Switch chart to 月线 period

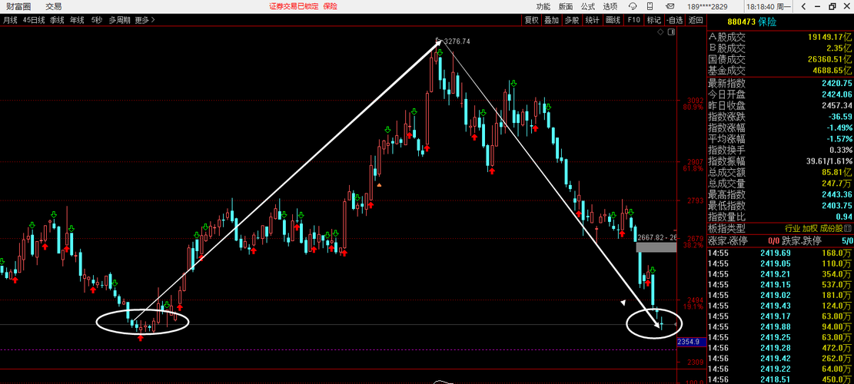click(10, 19)
